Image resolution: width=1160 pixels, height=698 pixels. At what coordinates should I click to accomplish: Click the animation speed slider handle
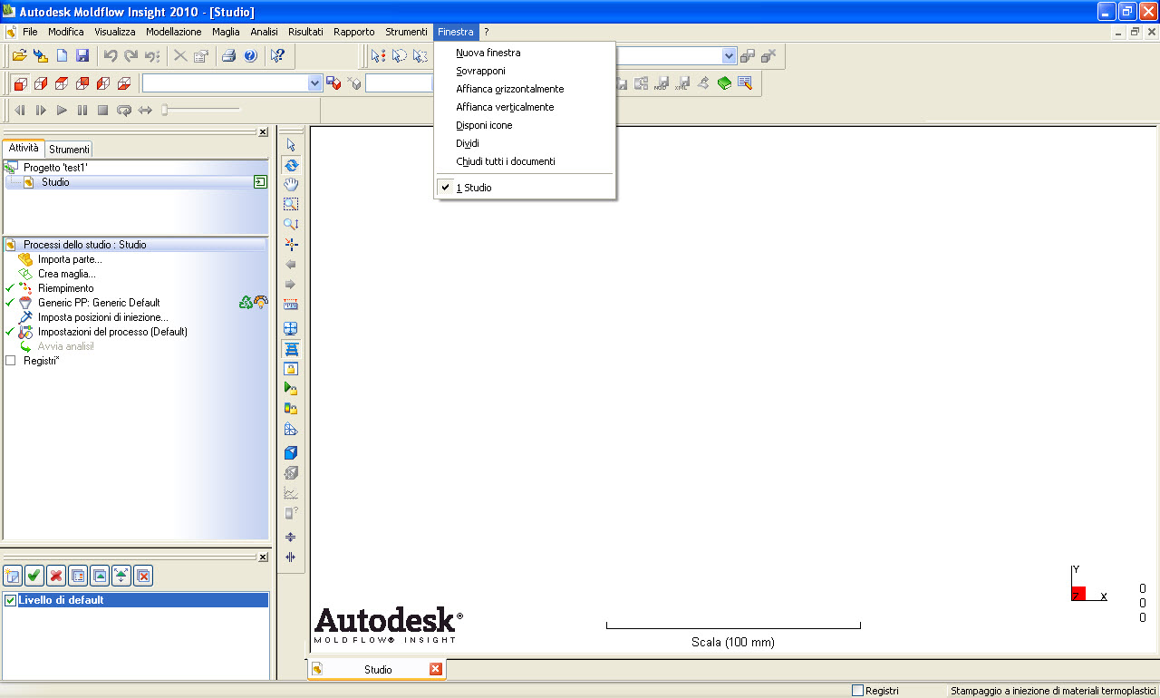coord(165,110)
